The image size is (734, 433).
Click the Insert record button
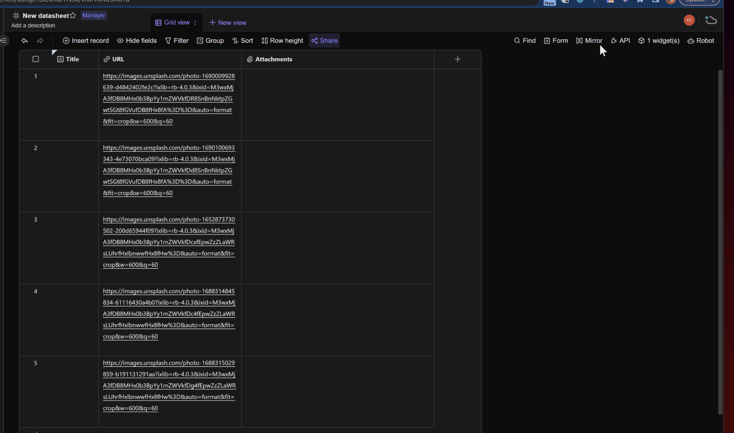click(x=86, y=41)
